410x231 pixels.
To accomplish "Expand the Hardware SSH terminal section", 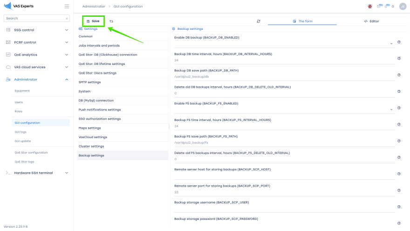I will point(67,173).
